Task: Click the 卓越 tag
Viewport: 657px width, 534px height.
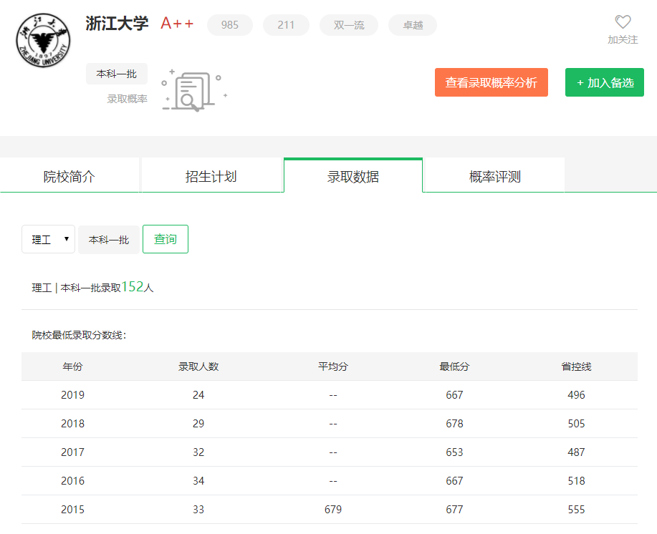Action: (413, 25)
